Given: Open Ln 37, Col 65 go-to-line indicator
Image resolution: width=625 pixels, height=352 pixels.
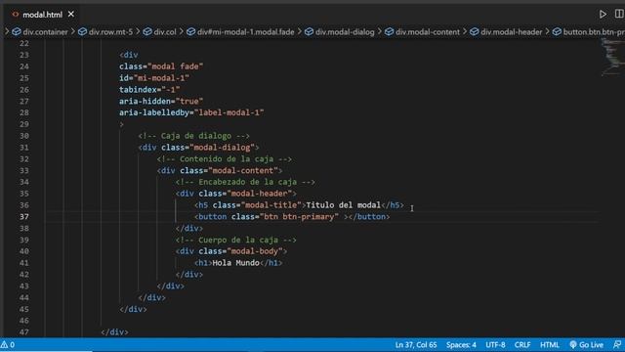Looking at the screenshot, I should [x=416, y=345].
